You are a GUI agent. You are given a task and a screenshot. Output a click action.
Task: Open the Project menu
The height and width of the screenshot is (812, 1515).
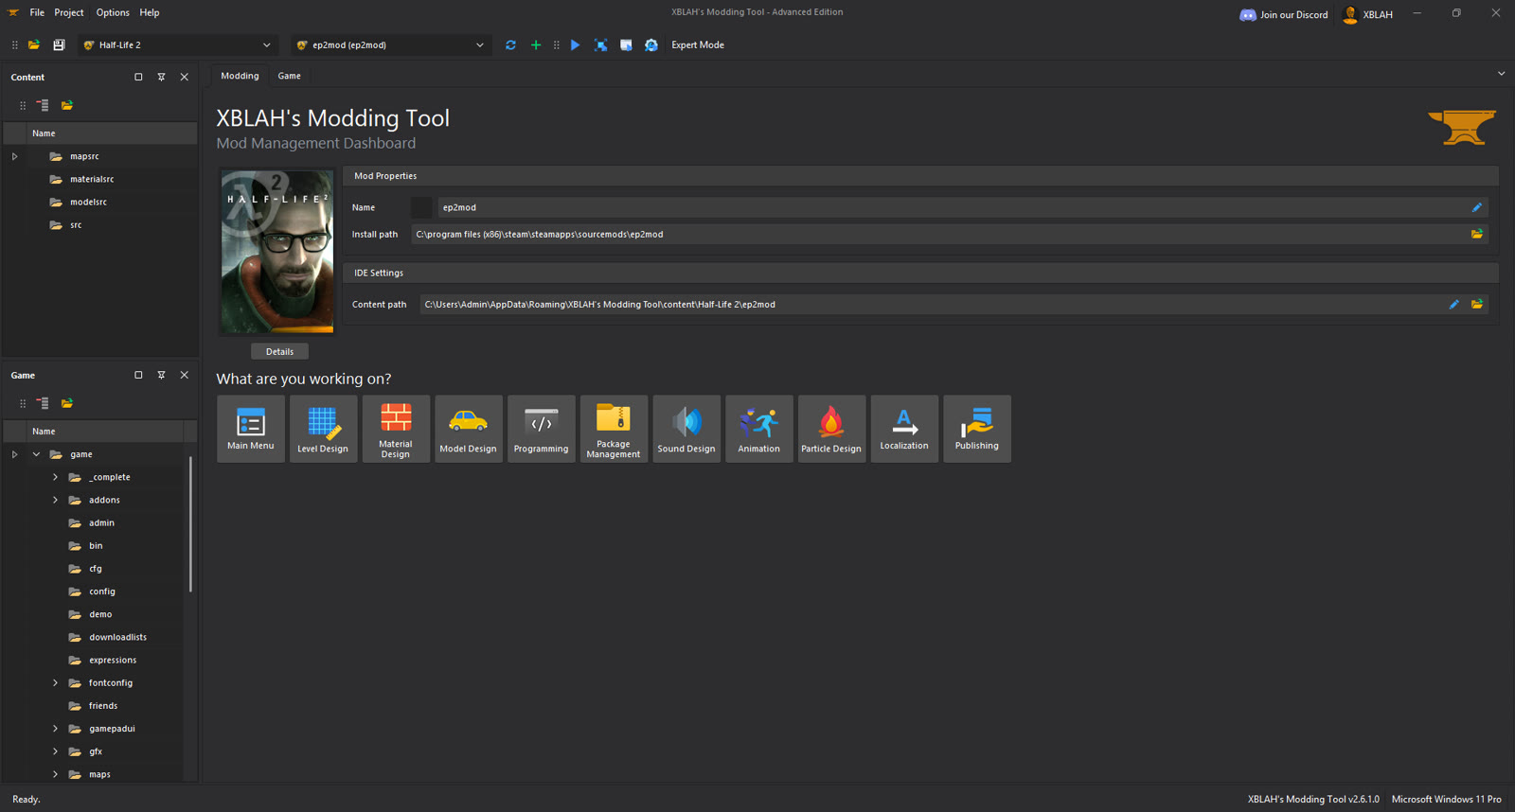tap(69, 12)
